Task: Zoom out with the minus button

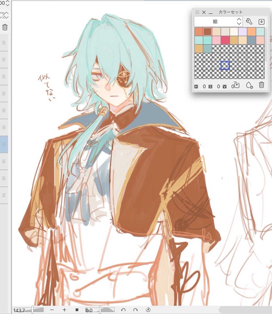Action: 52,310
